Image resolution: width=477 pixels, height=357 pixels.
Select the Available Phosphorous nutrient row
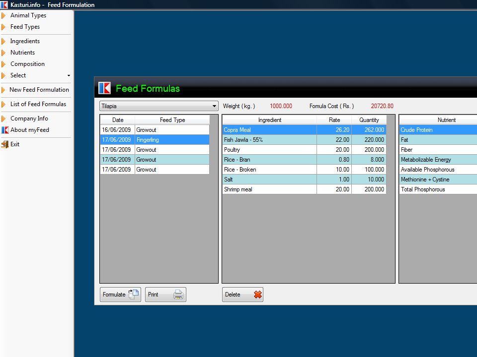coord(438,170)
